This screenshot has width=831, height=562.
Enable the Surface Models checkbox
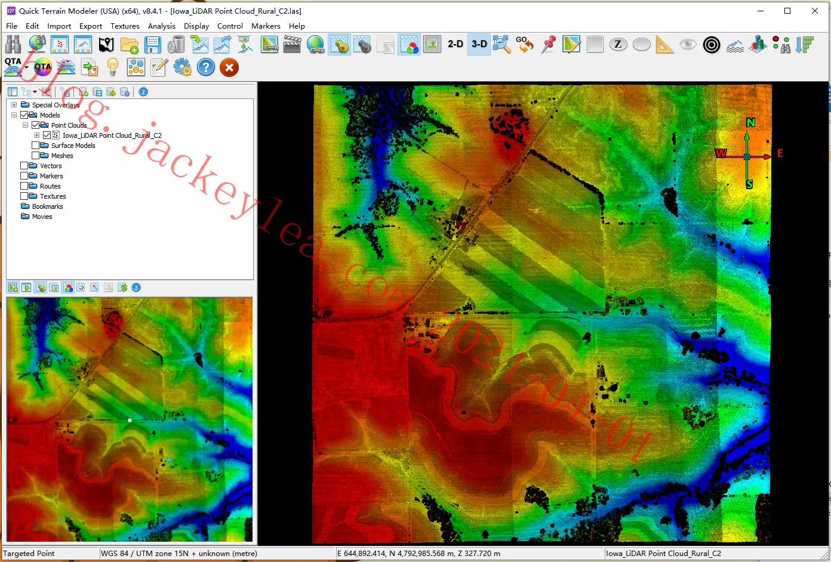point(36,146)
